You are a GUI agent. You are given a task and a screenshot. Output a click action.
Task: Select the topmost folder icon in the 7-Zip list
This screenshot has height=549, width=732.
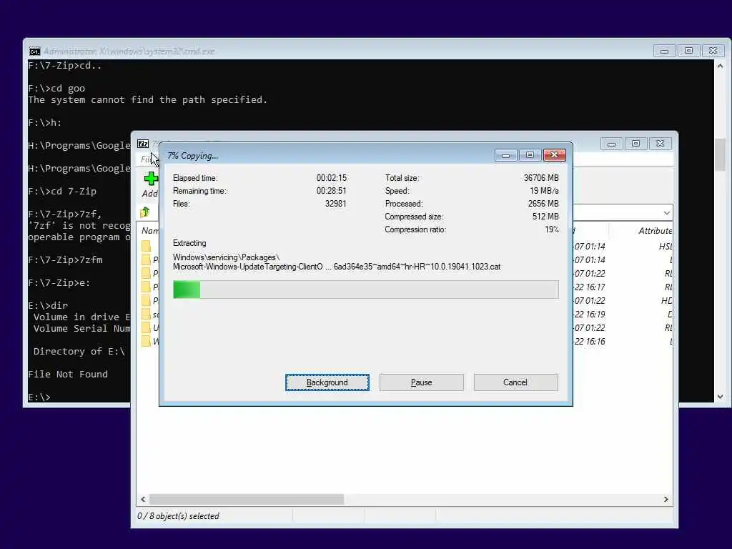tap(146, 246)
